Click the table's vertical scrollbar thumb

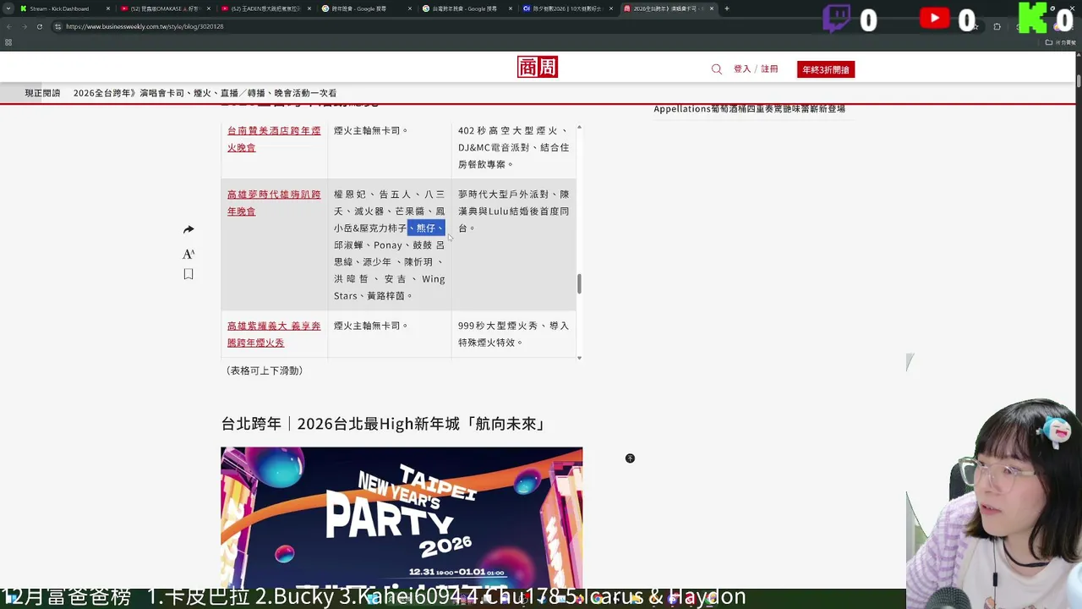coord(579,284)
